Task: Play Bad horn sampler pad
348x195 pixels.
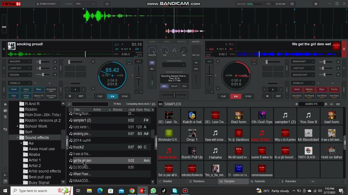Action: [238, 117]
